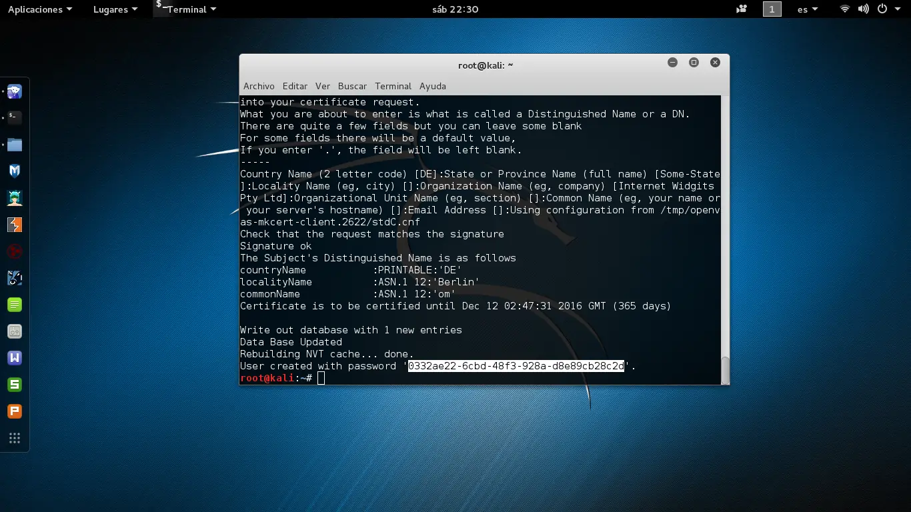This screenshot has width=911, height=512.
Task: Open the Ver menu
Action: point(323,86)
